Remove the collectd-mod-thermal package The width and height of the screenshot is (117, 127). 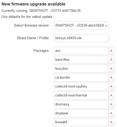(x=111, y=95)
